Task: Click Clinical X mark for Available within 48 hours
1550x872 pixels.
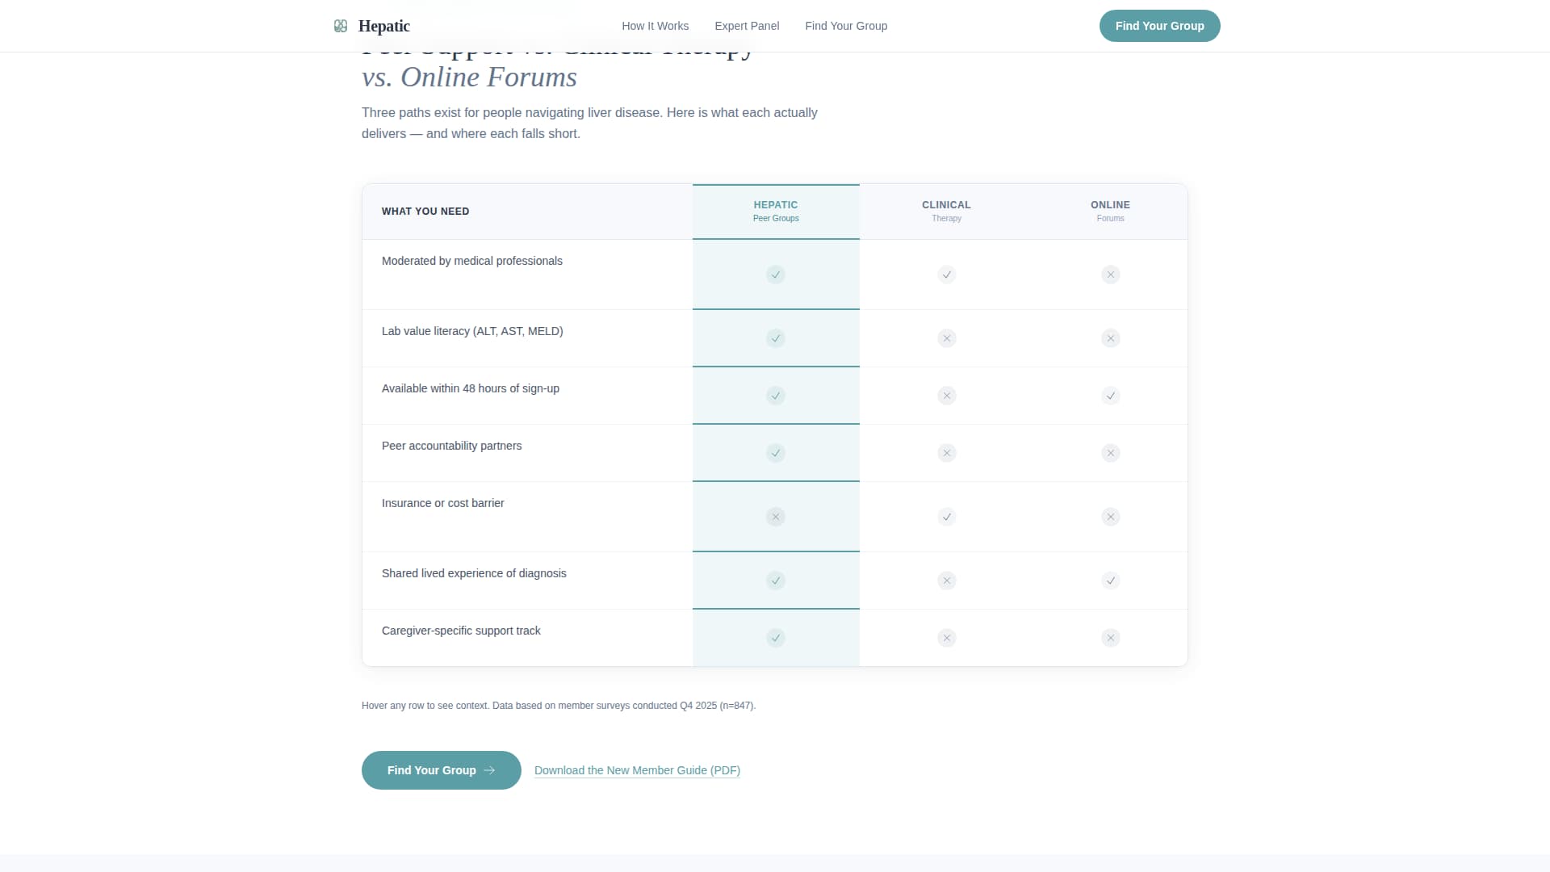Action: tap(947, 396)
